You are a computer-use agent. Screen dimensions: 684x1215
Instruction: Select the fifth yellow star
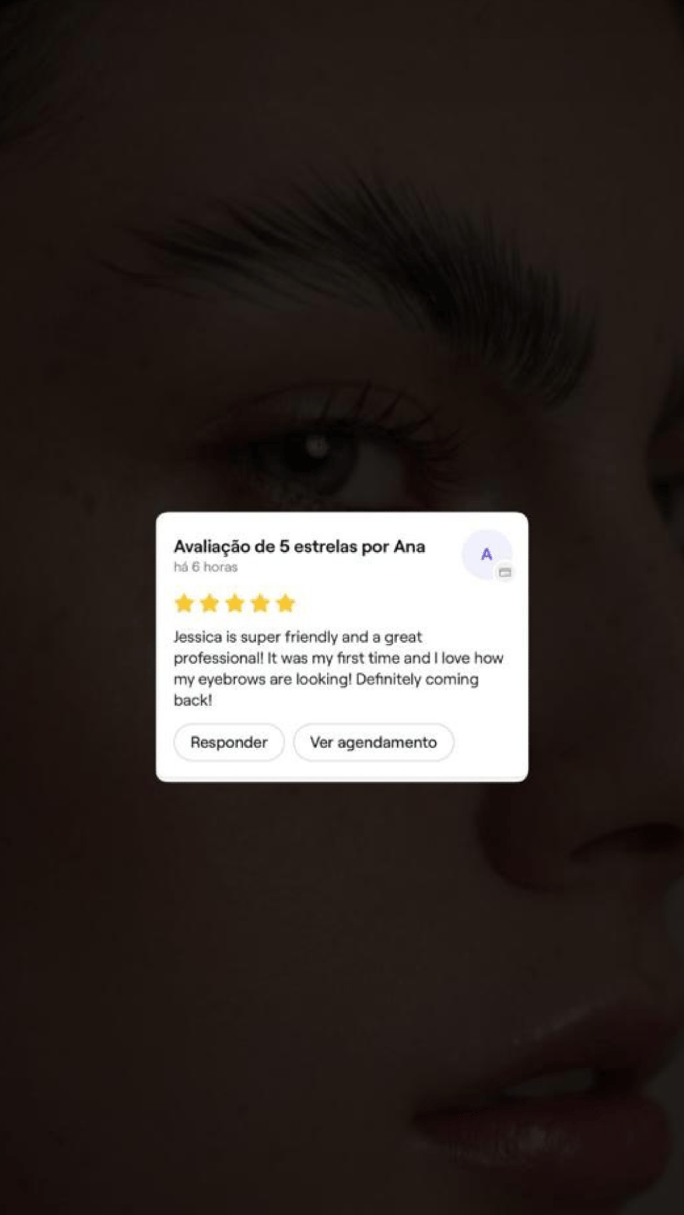(286, 603)
